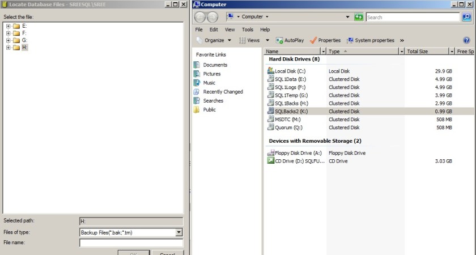Click the File name input field
Viewport: 476px width, 255px height.
(131, 243)
